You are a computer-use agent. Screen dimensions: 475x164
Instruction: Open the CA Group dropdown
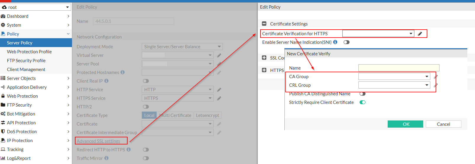tap(394, 77)
